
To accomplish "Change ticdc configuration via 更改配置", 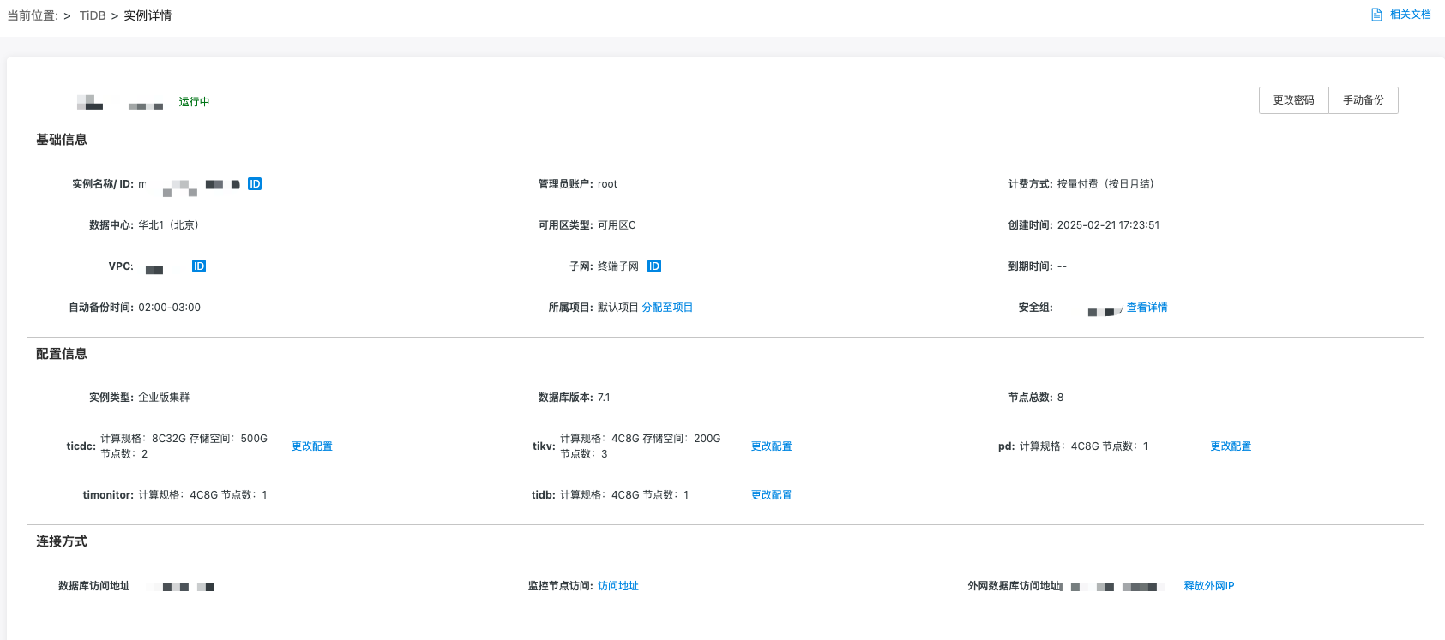I will coord(312,446).
